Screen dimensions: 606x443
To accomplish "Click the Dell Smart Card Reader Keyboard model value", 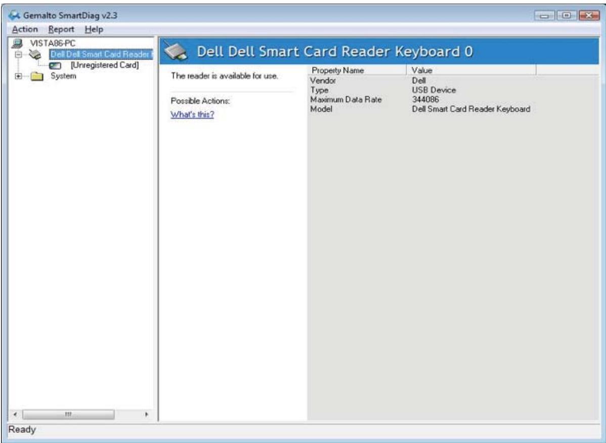I will [471, 109].
